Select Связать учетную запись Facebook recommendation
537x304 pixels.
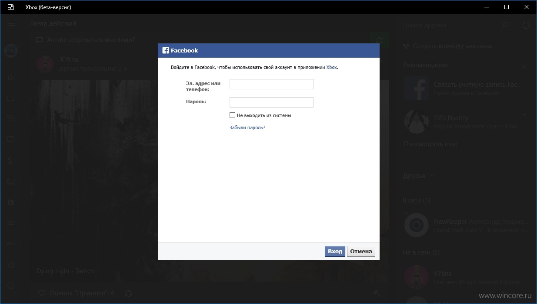(x=477, y=84)
